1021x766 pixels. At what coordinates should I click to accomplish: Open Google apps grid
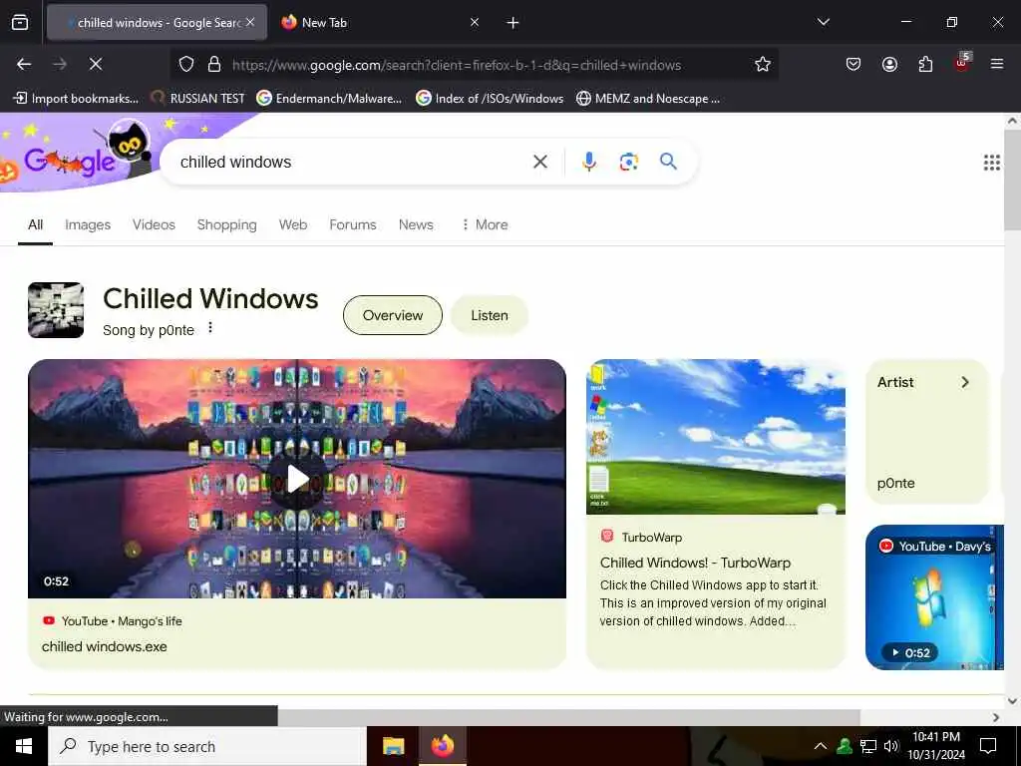(992, 163)
